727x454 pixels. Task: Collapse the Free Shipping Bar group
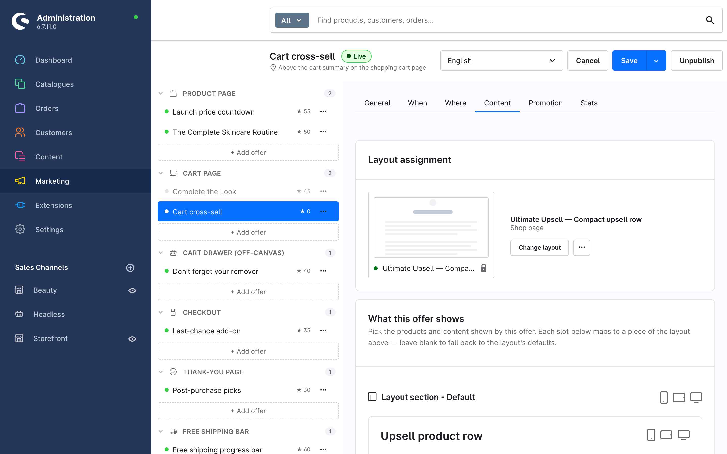click(161, 431)
